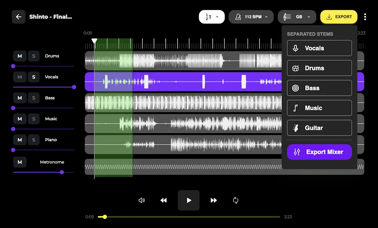The height and width of the screenshot is (228, 378).
Task: Open the three-dot overflow menu
Action: [x=365, y=17]
